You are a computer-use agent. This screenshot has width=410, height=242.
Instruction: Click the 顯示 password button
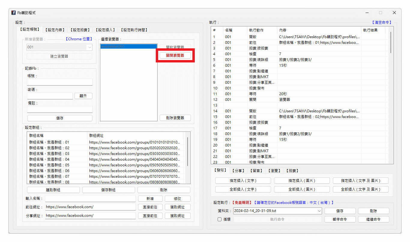tap(83, 96)
